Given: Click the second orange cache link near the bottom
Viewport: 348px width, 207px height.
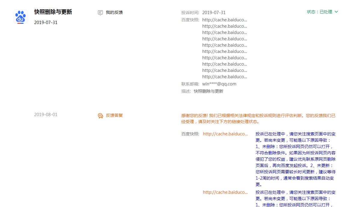Looking at the screenshot, I should point(225,192).
